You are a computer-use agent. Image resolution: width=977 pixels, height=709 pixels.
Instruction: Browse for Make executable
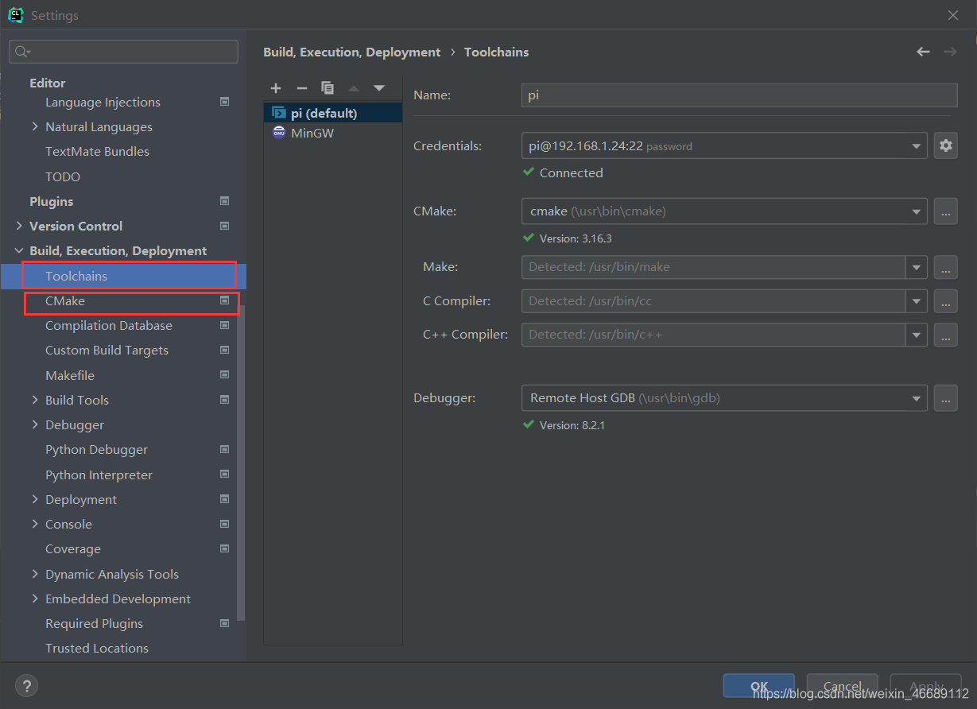pos(945,267)
